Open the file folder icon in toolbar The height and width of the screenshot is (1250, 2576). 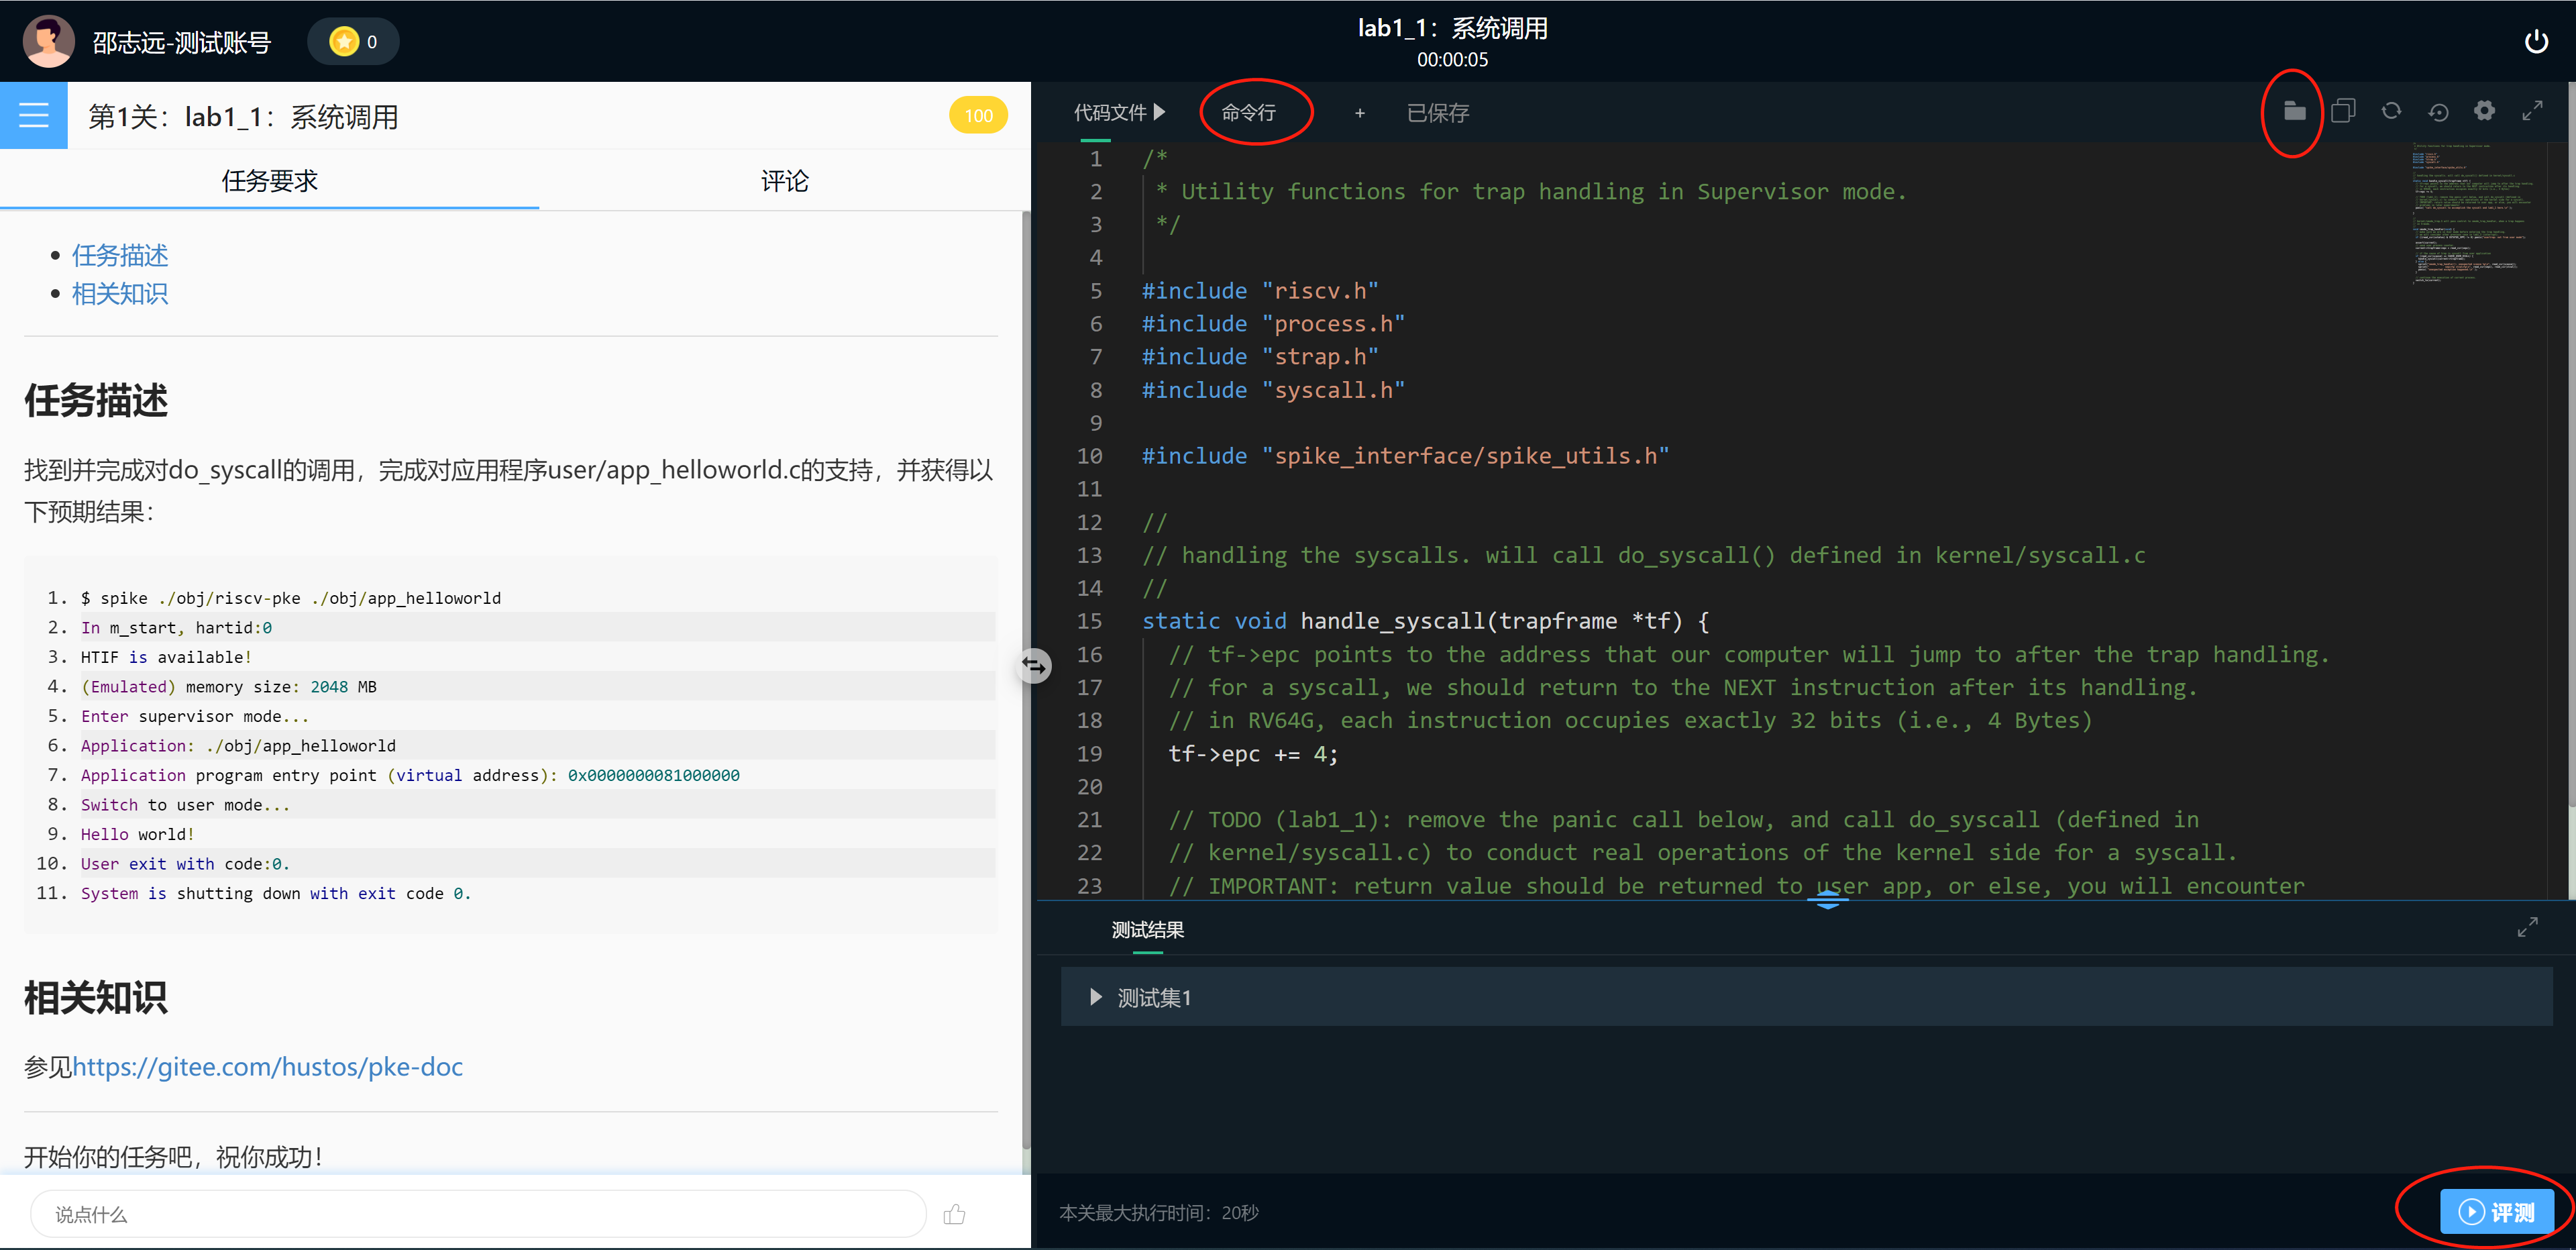click(2294, 111)
